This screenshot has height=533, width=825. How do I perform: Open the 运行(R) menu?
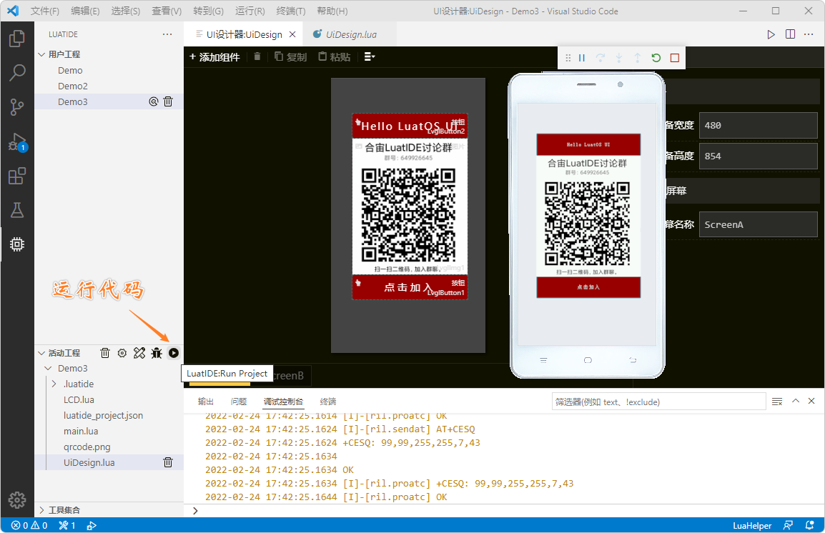tap(250, 11)
